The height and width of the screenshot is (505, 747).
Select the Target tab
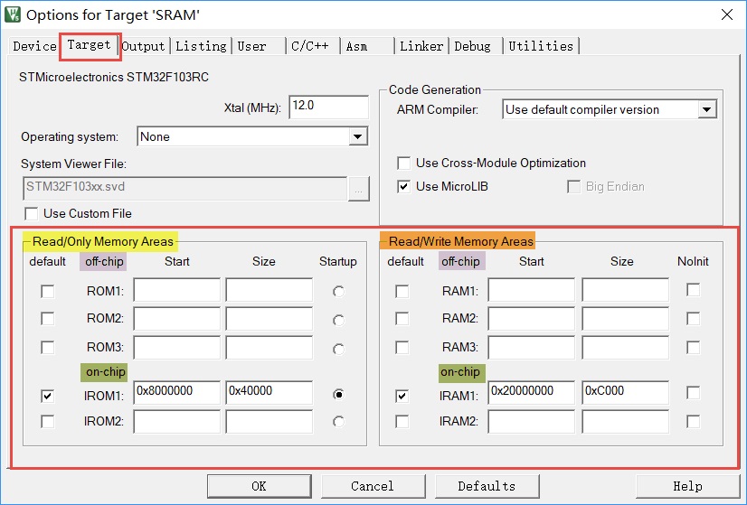[x=90, y=45]
